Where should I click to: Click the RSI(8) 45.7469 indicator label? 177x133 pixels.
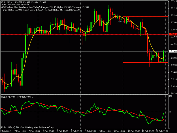tap(17, 97)
